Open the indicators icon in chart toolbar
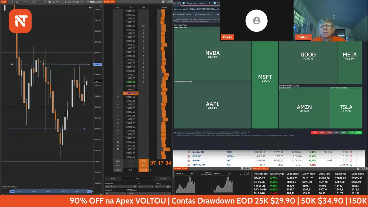 tap(77, 2)
